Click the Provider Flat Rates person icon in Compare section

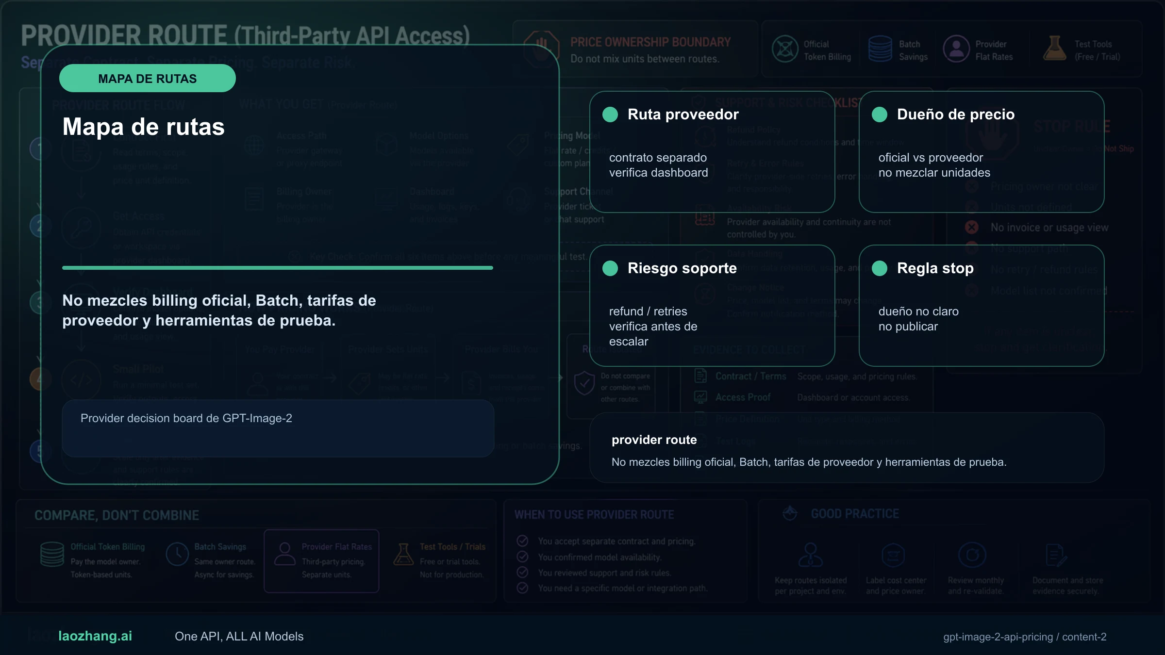[x=285, y=554]
